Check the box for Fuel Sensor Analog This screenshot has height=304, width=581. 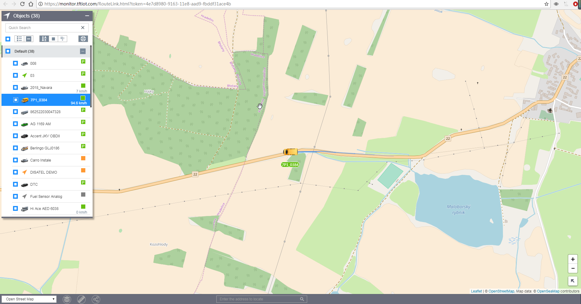pos(15,196)
